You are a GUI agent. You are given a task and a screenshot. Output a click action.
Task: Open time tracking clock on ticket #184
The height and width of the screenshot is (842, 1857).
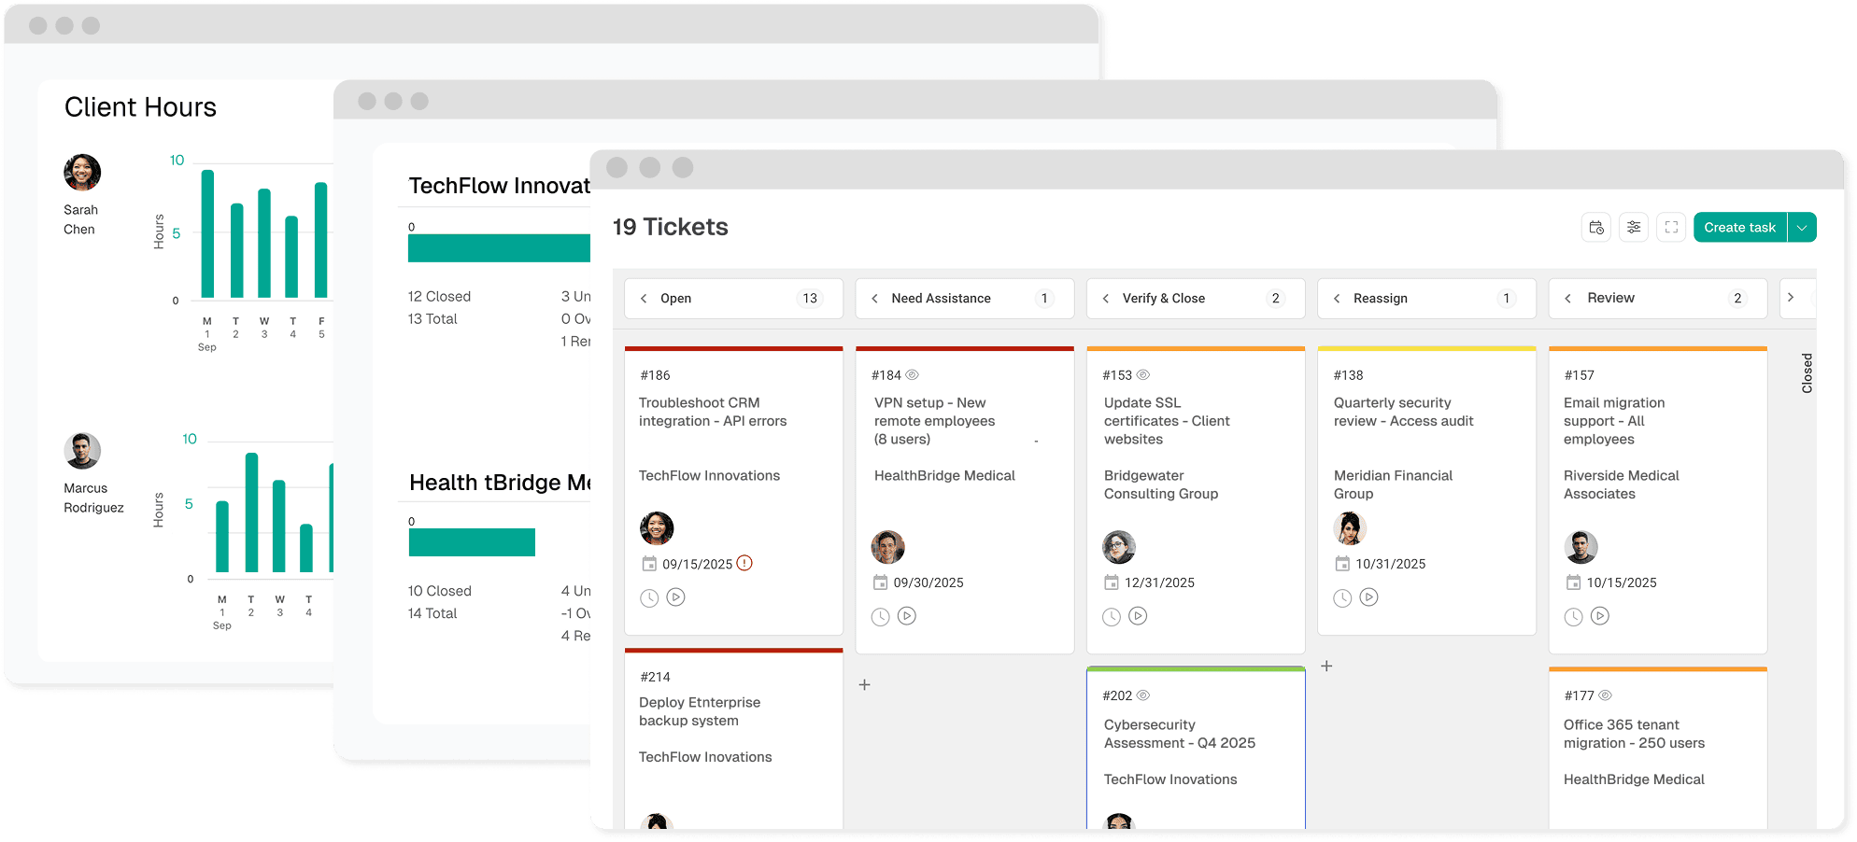(x=880, y=616)
